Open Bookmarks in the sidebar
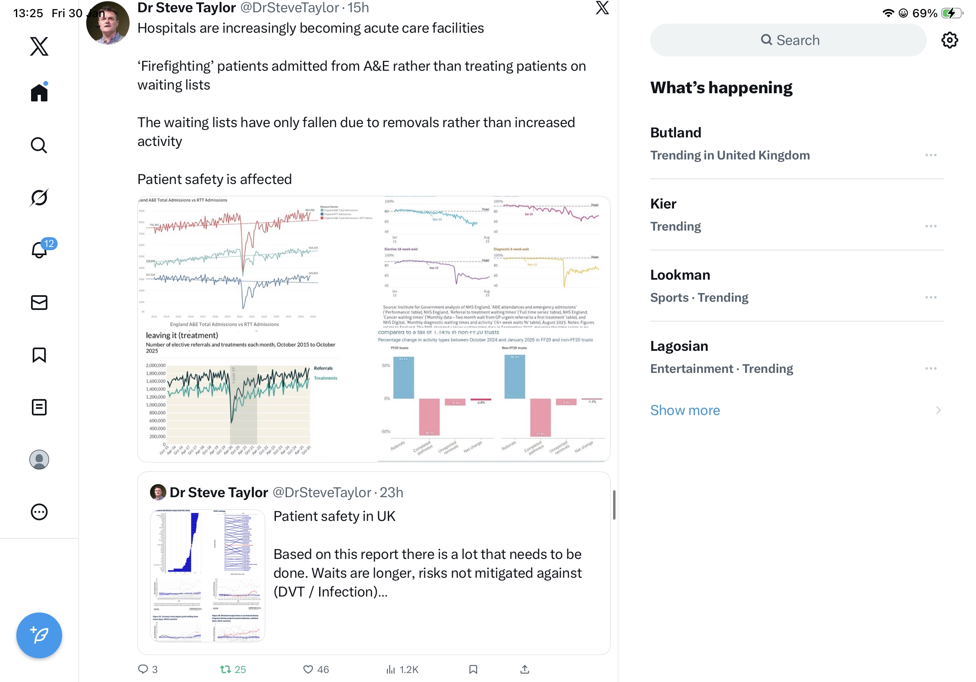 39,355
